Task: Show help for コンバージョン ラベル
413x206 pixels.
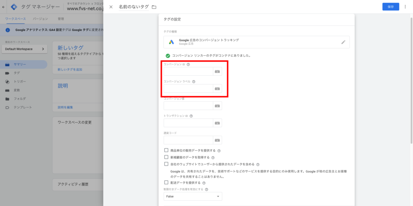Action: coord(194,82)
